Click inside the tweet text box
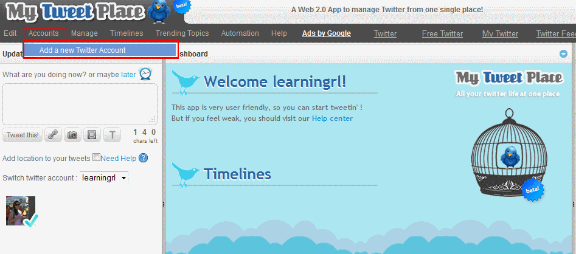The width and height of the screenshot is (576, 254). point(80,105)
